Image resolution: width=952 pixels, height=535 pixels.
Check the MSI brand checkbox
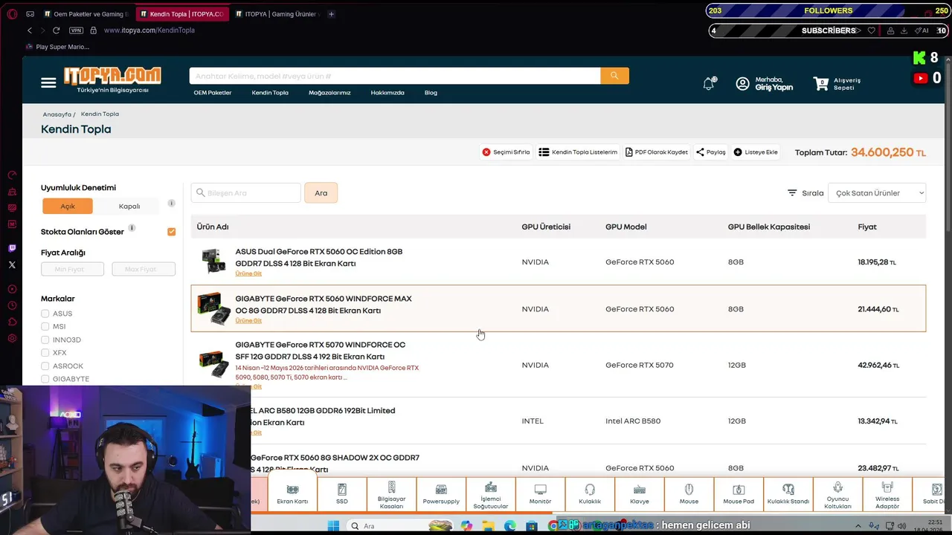(x=45, y=326)
